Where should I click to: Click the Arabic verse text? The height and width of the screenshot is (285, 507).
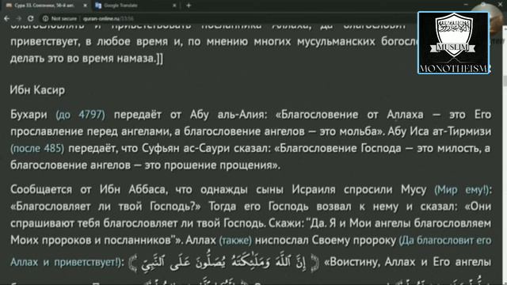pos(223,262)
